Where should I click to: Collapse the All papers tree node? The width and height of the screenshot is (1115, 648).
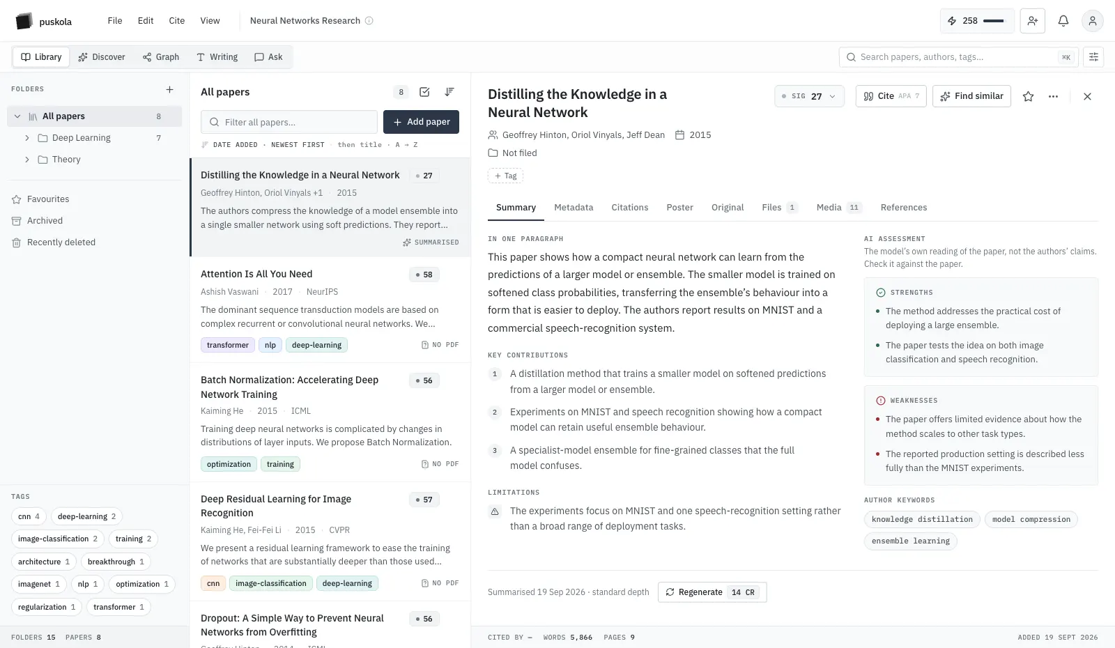[x=17, y=116]
